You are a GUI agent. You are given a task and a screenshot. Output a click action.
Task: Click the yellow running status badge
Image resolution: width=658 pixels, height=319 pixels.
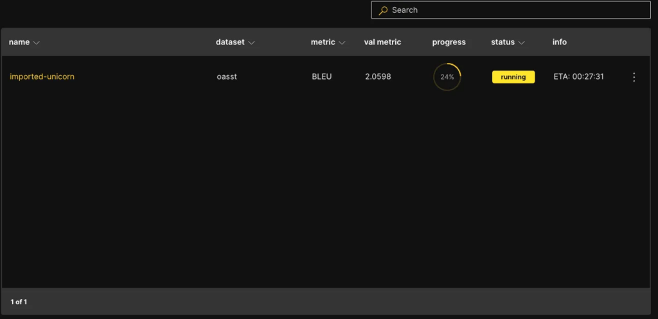(513, 77)
